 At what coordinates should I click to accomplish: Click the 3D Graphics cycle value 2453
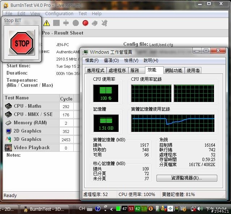(66, 139)
